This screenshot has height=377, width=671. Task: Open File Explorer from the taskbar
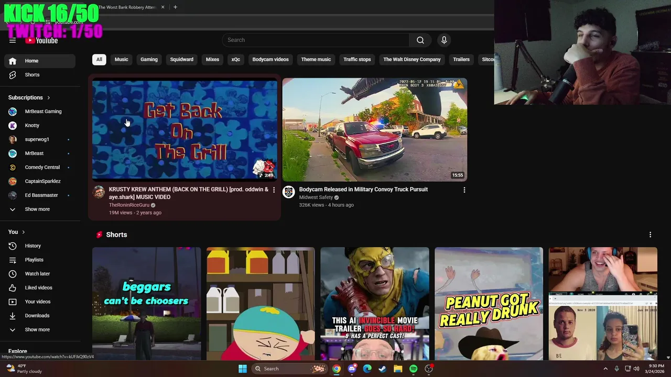398,369
